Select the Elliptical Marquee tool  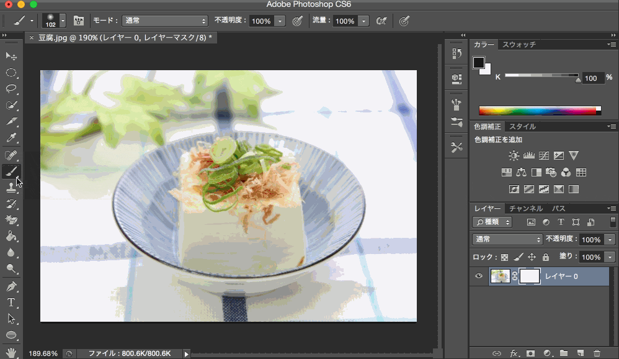coord(11,73)
